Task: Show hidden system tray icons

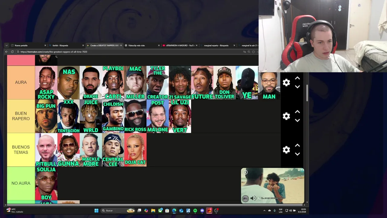Action: coord(264,210)
